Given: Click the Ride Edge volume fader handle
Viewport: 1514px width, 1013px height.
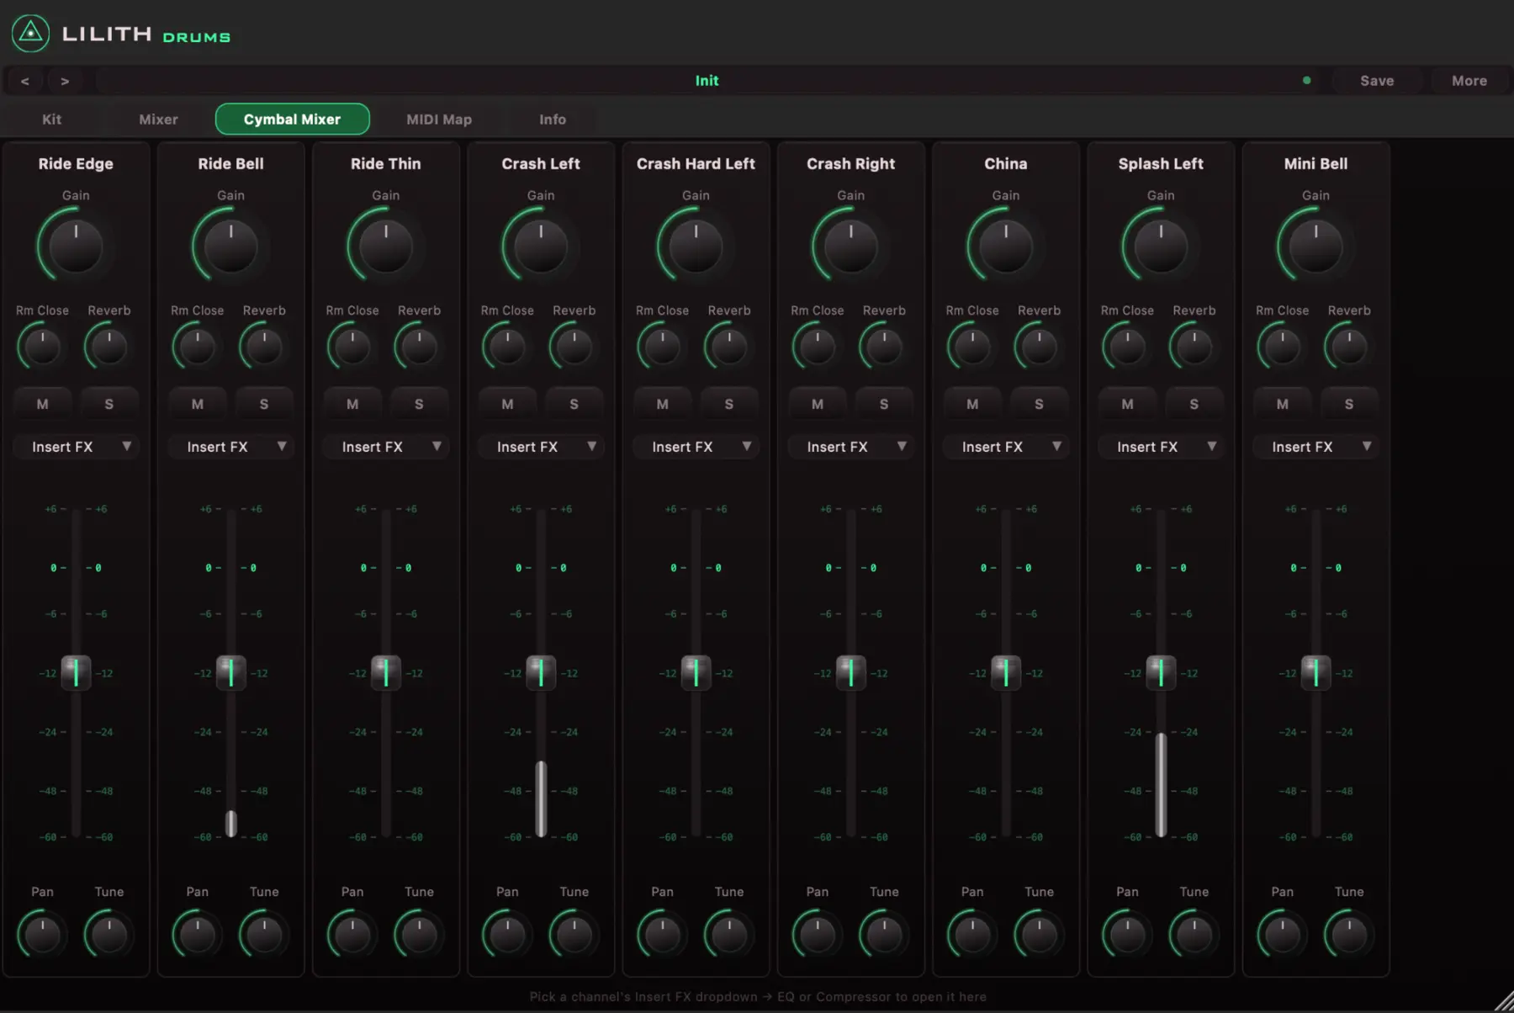Looking at the screenshot, I should [76, 672].
